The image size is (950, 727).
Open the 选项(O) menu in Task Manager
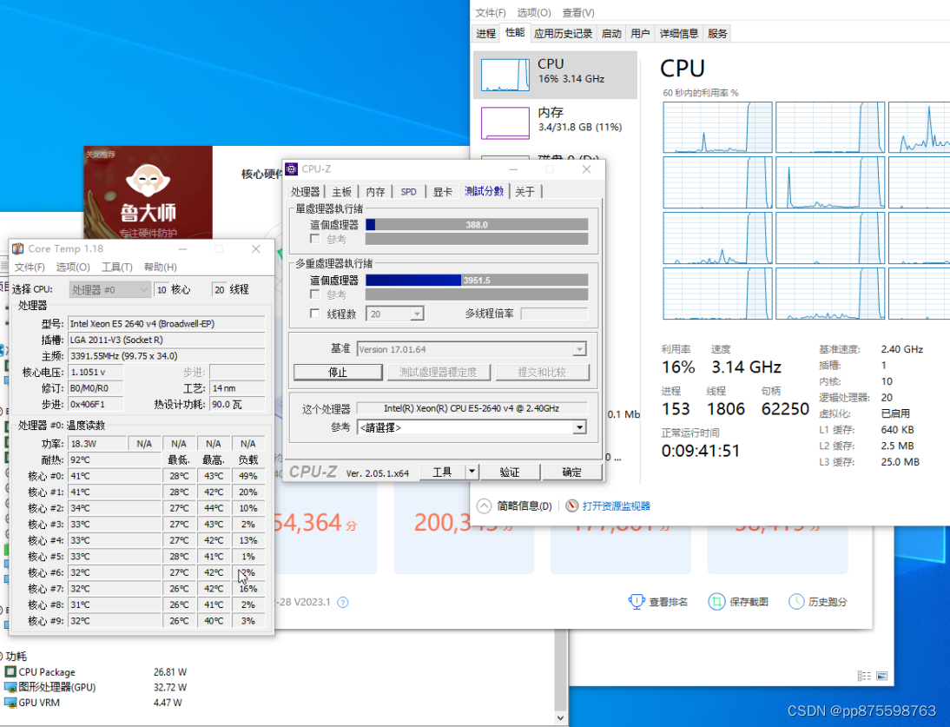click(x=534, y=13)
